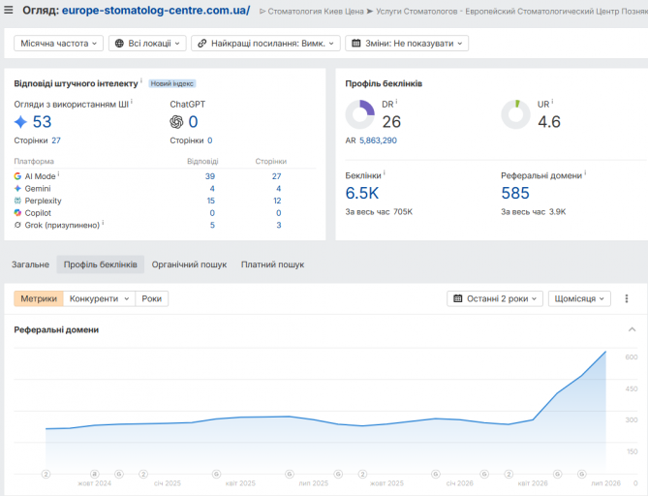Switch to the Платний пошук tab
648x496 pixels.
tap(272, 264)
